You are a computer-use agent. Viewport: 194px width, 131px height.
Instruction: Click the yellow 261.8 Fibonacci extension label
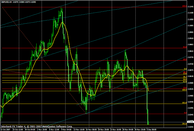click(x=184, y=124)
